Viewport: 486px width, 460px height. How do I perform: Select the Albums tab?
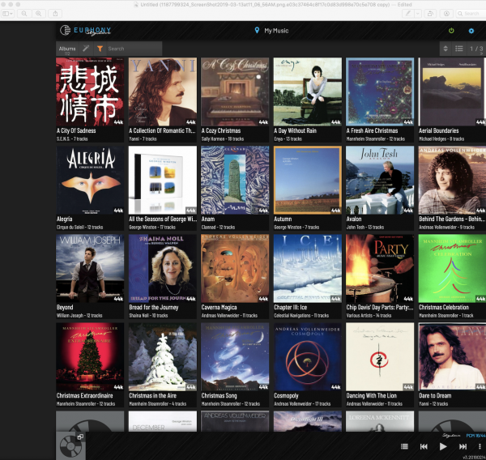(x=67, y=49)
